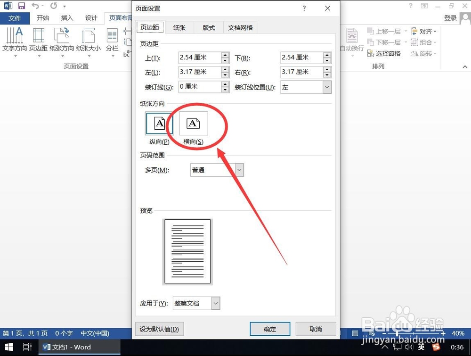Collapse the ribbon with the chevron arrow
471x356 pixels.
coord(464,66)
